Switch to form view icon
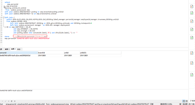This screenshot has width=195, height=105. coord(187,101)
